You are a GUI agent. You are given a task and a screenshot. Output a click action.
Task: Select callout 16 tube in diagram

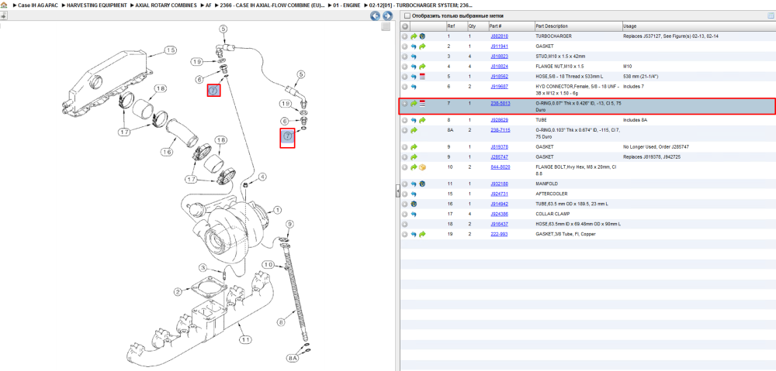pyautogui.click(x=168, y=152)
